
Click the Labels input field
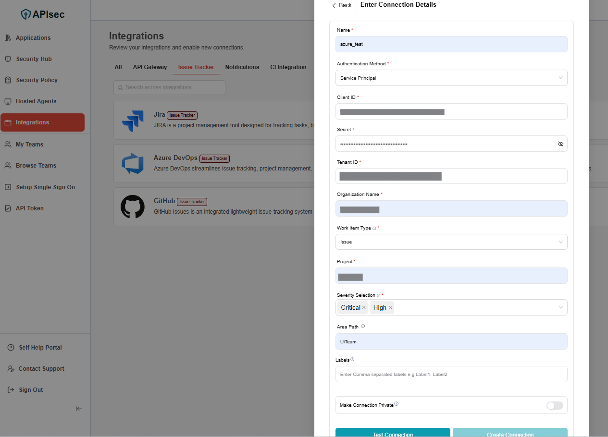(451, 374)
